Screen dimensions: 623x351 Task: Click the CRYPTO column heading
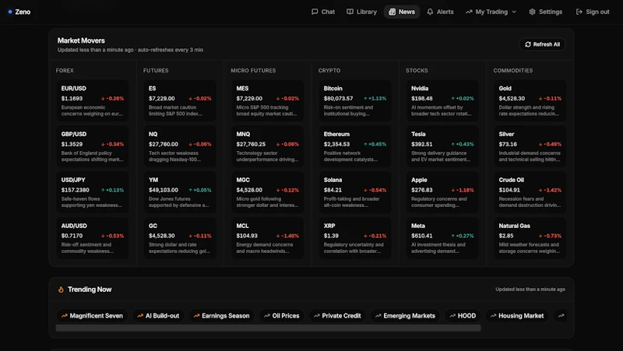pos(329,70)
